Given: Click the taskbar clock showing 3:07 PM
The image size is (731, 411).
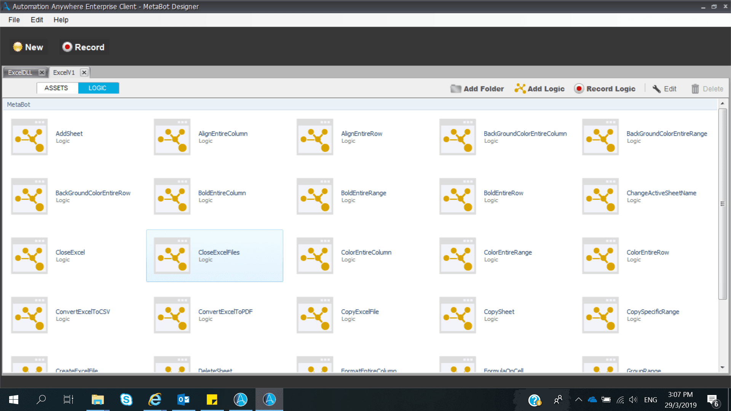Looking at the screenshot, I should [681, 400].
